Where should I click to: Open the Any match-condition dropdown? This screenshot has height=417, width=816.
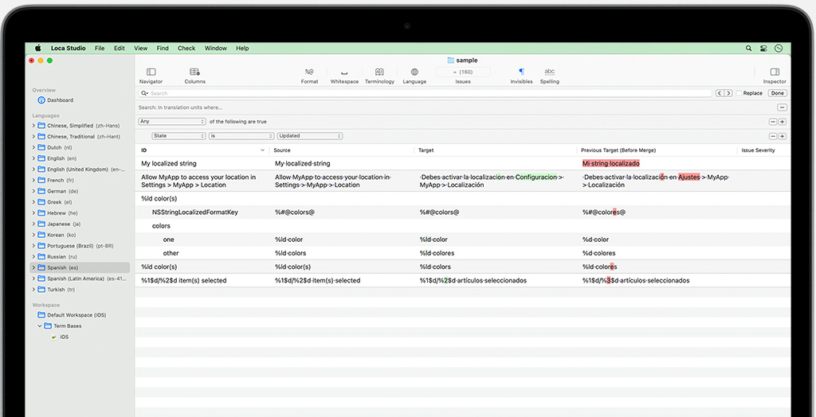tap(172, 122)
